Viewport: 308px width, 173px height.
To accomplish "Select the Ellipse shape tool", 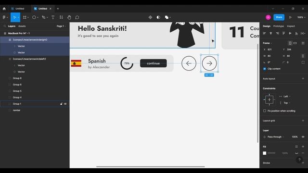I will point(34,17).
